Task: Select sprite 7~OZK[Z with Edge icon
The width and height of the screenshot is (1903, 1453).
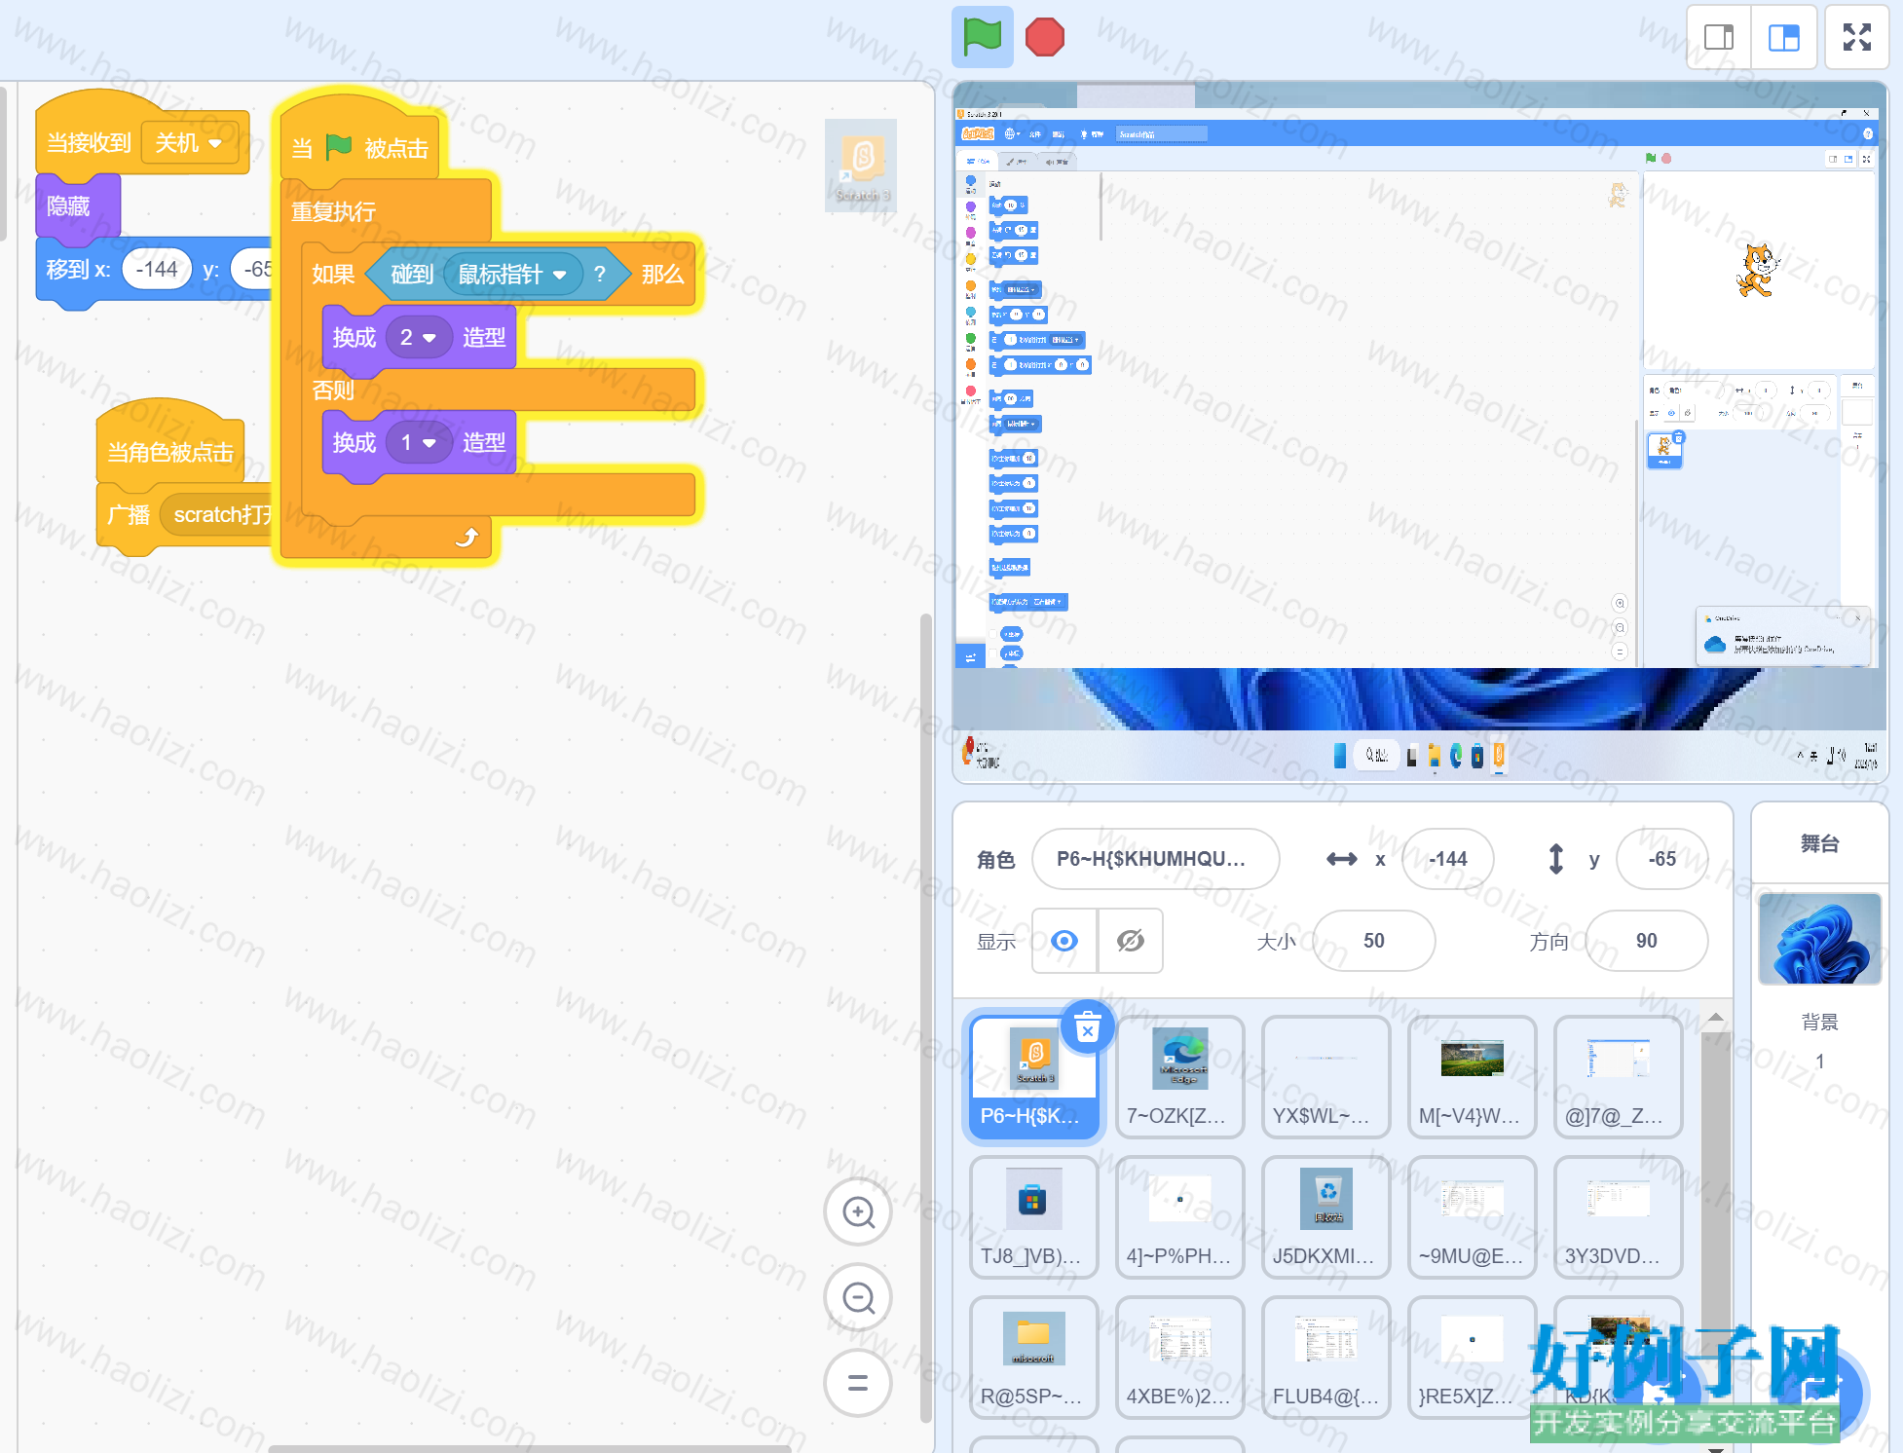Action: tap(1180, 1077)
